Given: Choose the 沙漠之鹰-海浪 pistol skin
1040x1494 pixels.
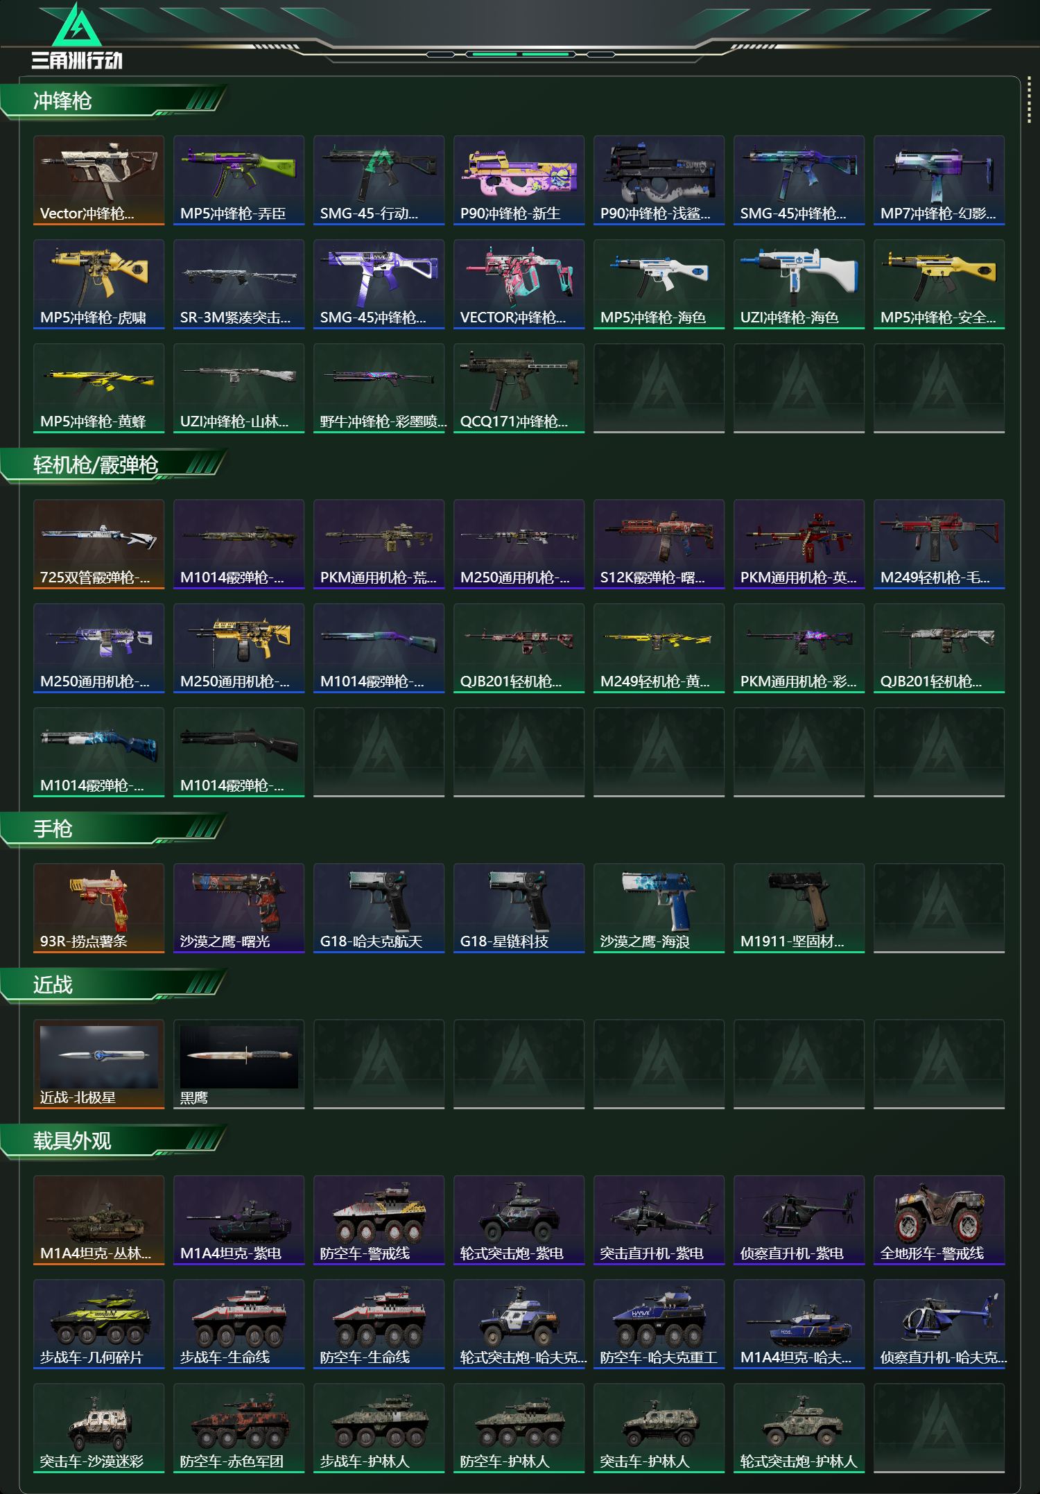Looking at the screenshot, I should coord(659,908).
